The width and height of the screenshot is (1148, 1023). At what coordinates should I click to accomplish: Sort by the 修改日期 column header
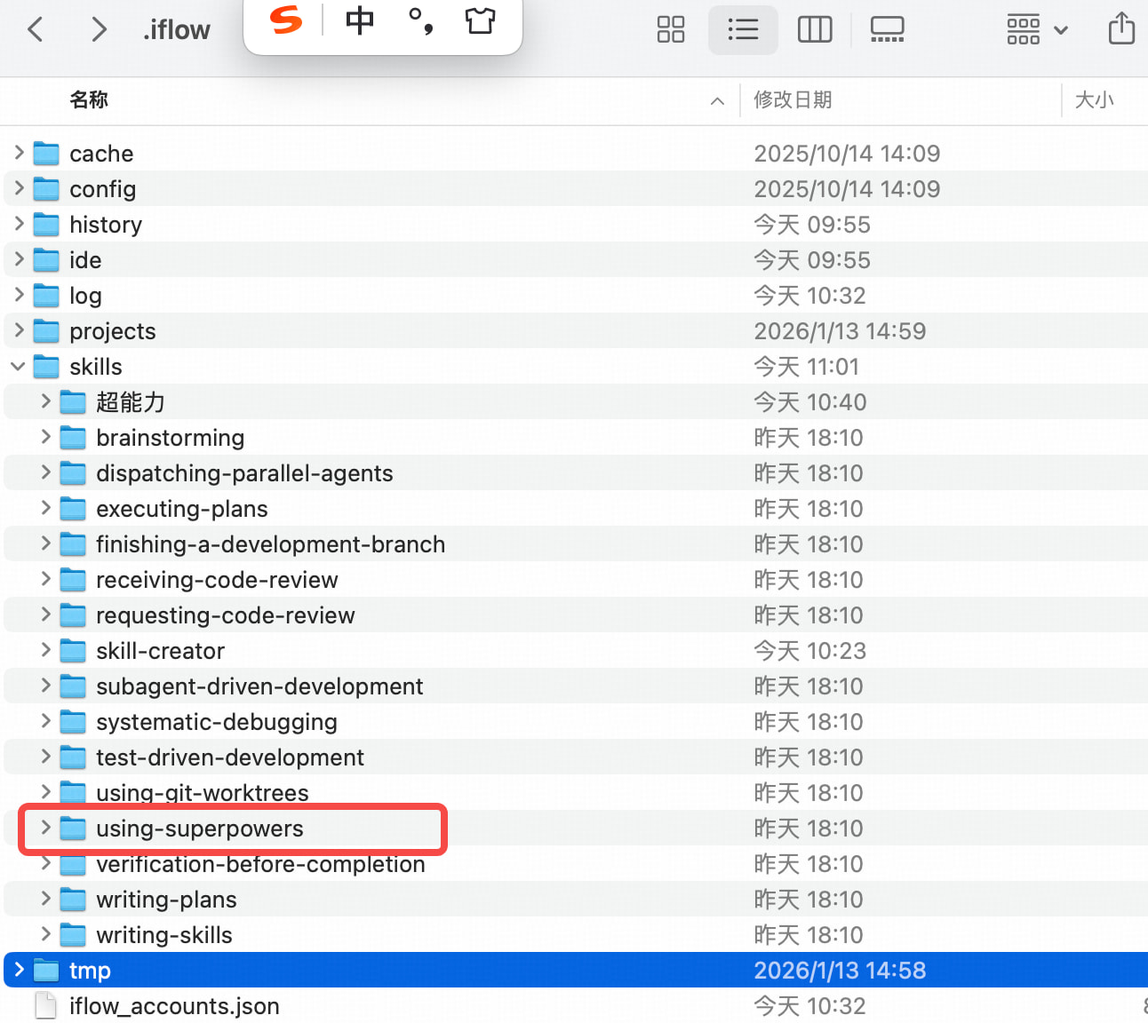point(793,99)
